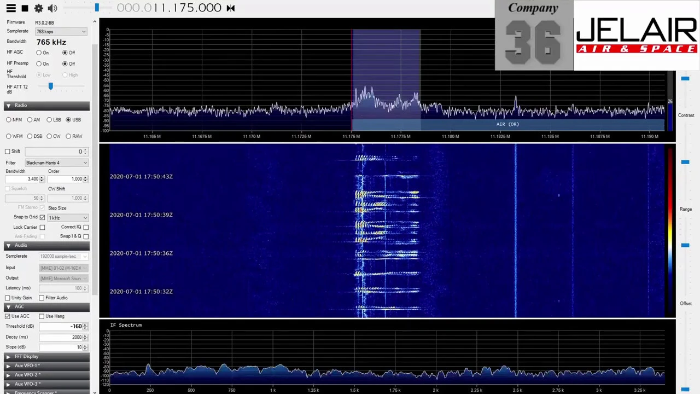Click the frequency display 11.175.000
Viewport: 700px width, 394px height.
(168, 8)
